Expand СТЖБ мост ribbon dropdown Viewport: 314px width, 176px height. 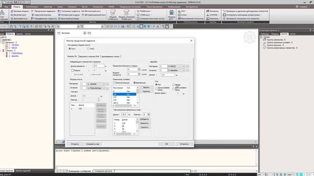tap(152, 15)
